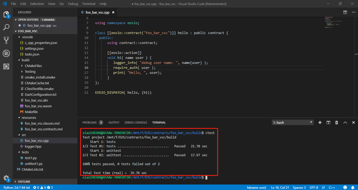Switch to the DEBUG CONSOLE tab
Screen dimensions: 358x190
[x=136, y=122]
